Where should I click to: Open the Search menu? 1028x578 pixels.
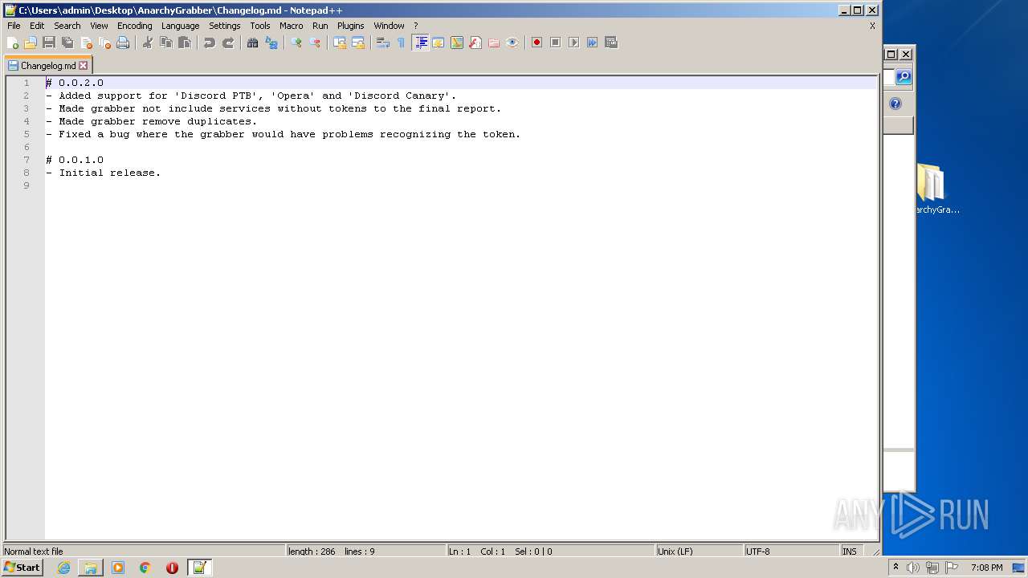pos(67,26)
